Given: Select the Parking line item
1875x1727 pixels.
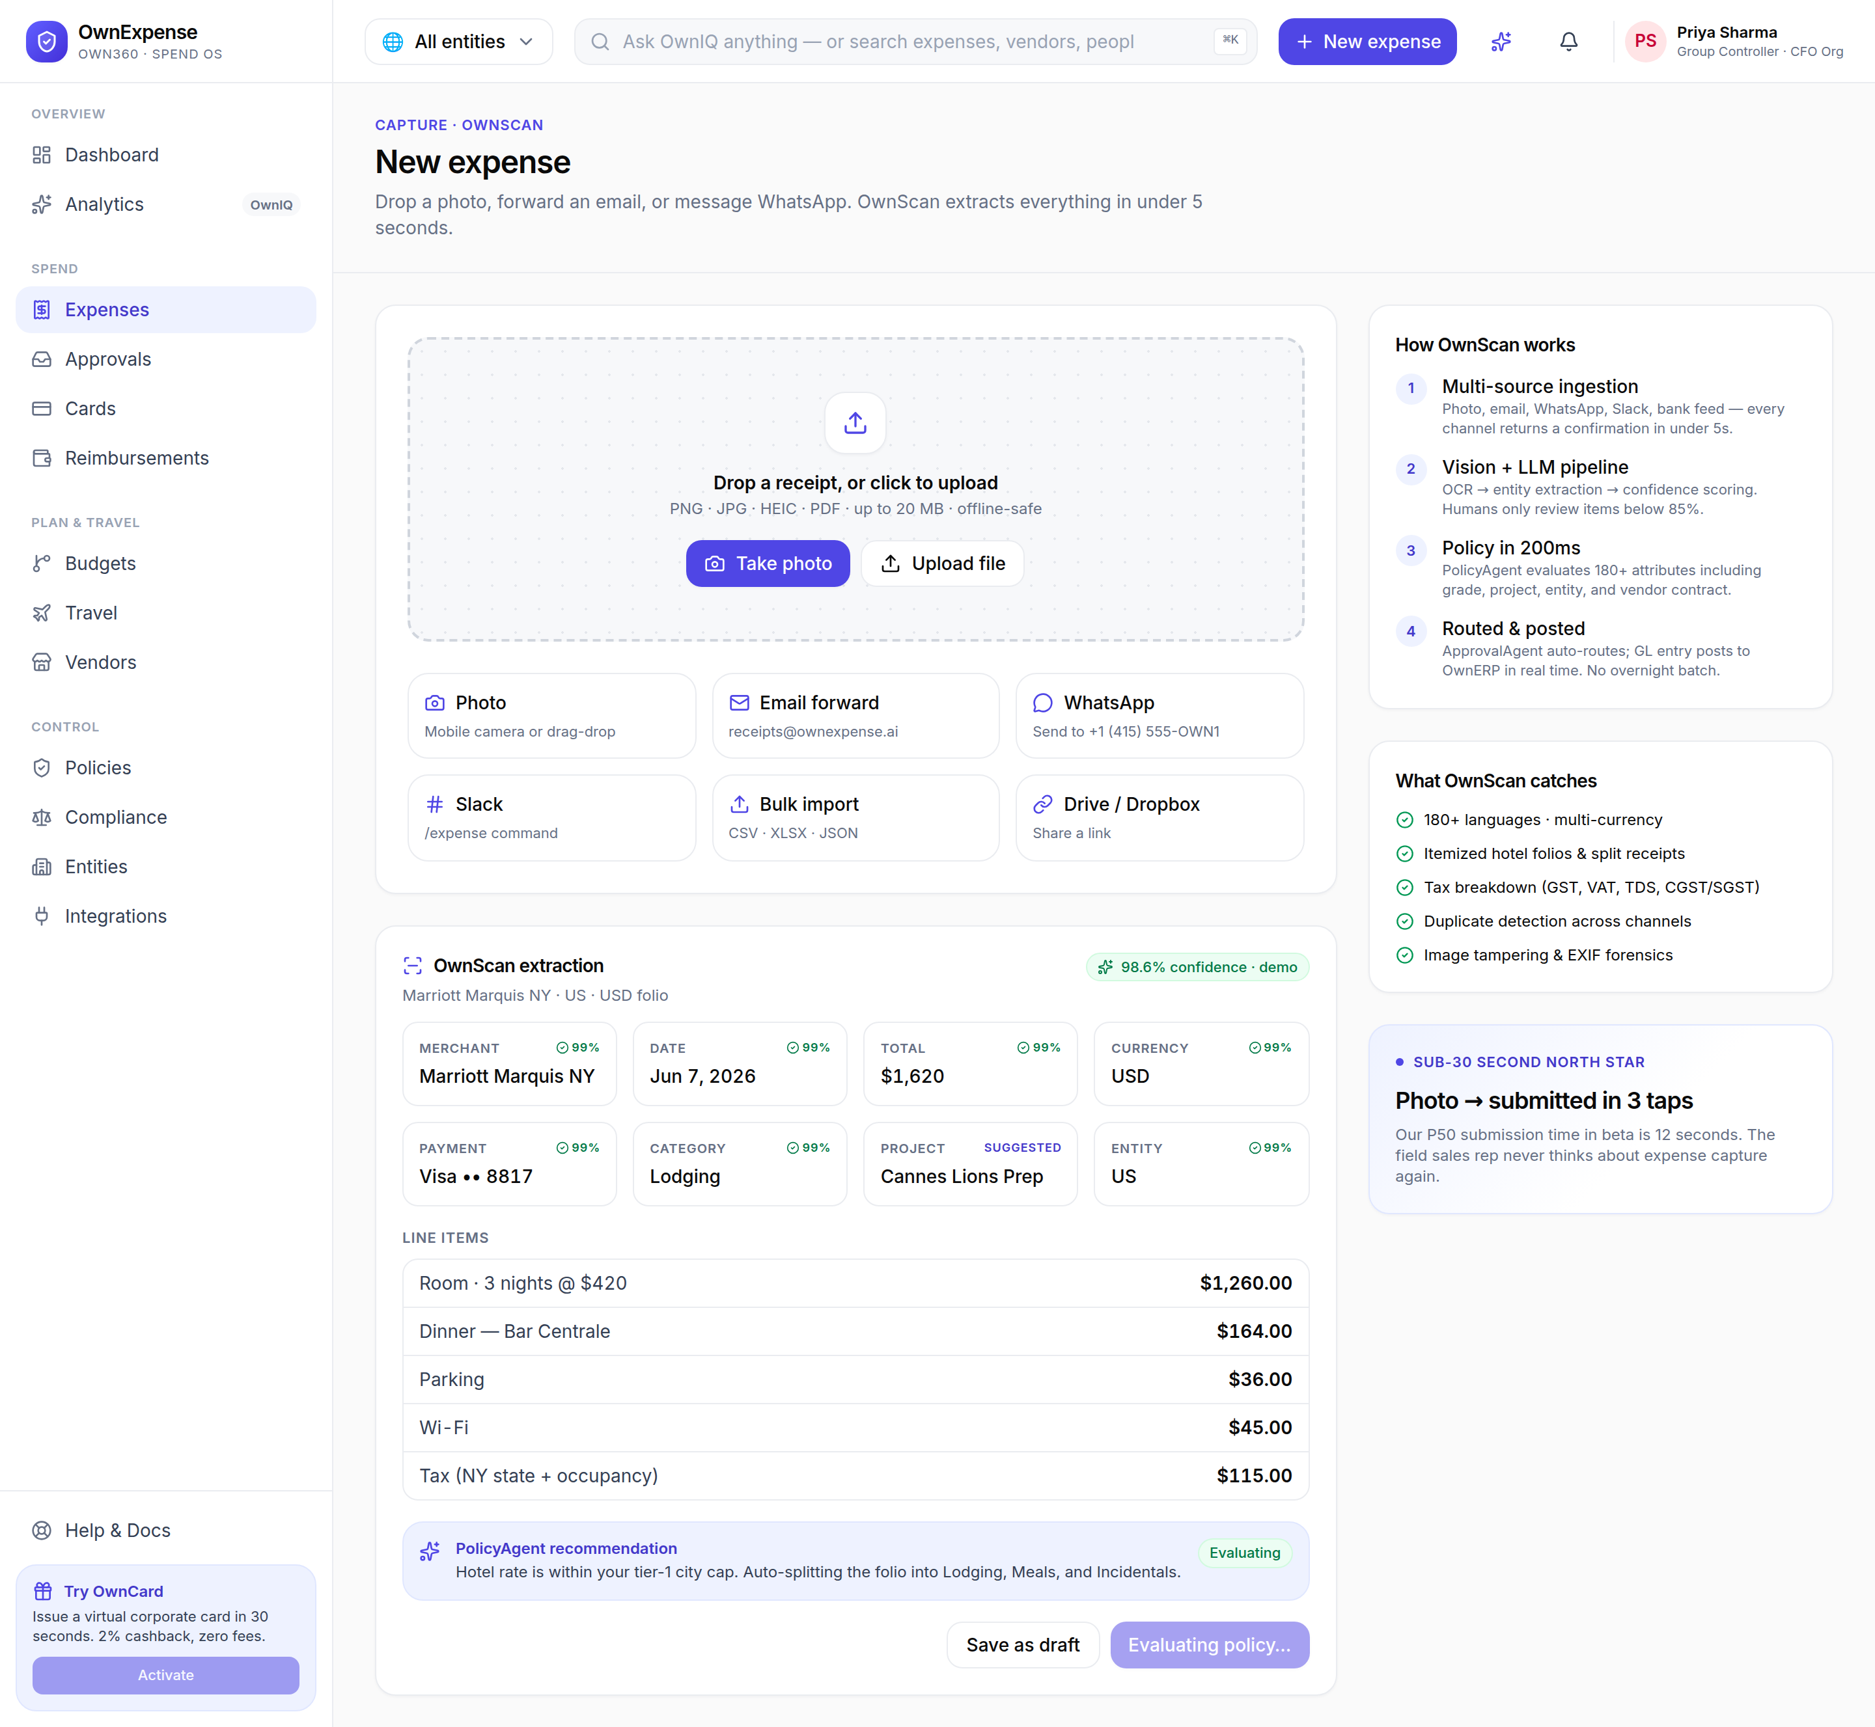Looking at the screenshot, I should [x=855, y=1380].
